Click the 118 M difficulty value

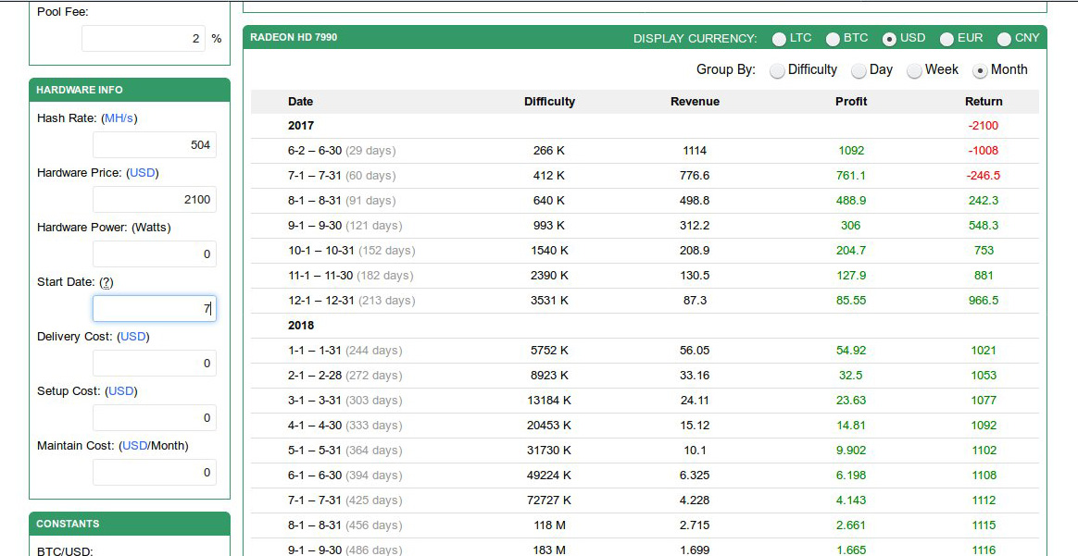click(549, 525)
